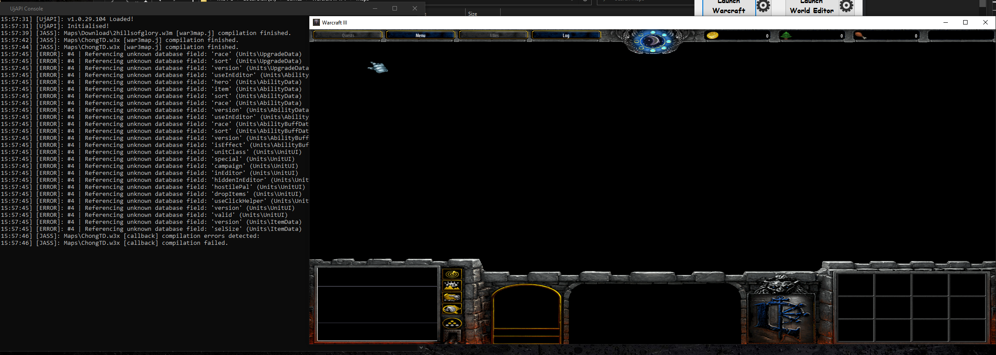
Task: Click the error line mentioning field 'hiddenInEditor'
Action: click(154, 180)
